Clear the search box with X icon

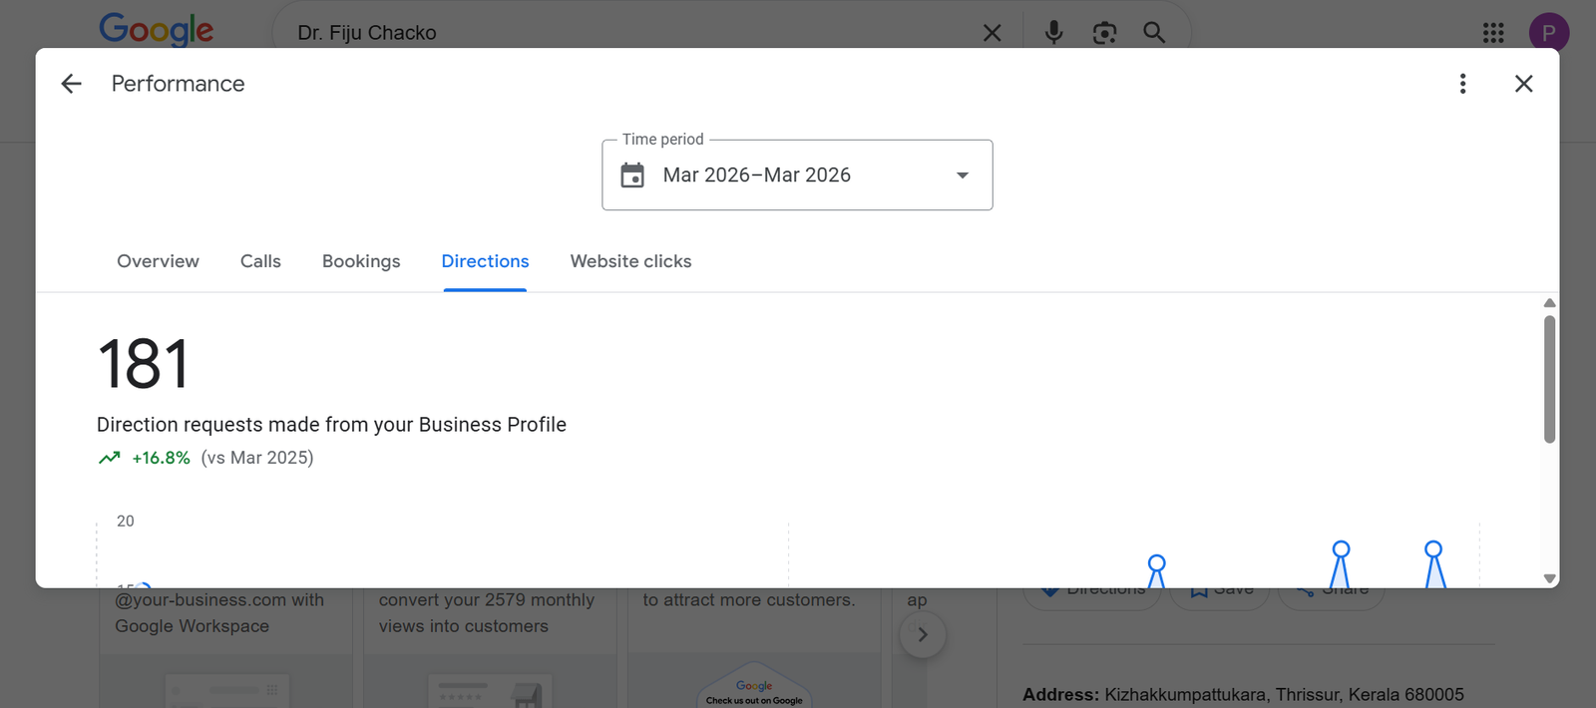click(x=992, y=33)
